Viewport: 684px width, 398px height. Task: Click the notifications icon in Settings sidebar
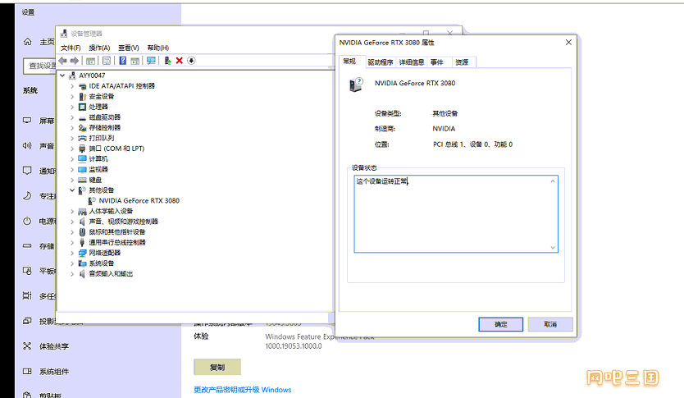point(27,170)
